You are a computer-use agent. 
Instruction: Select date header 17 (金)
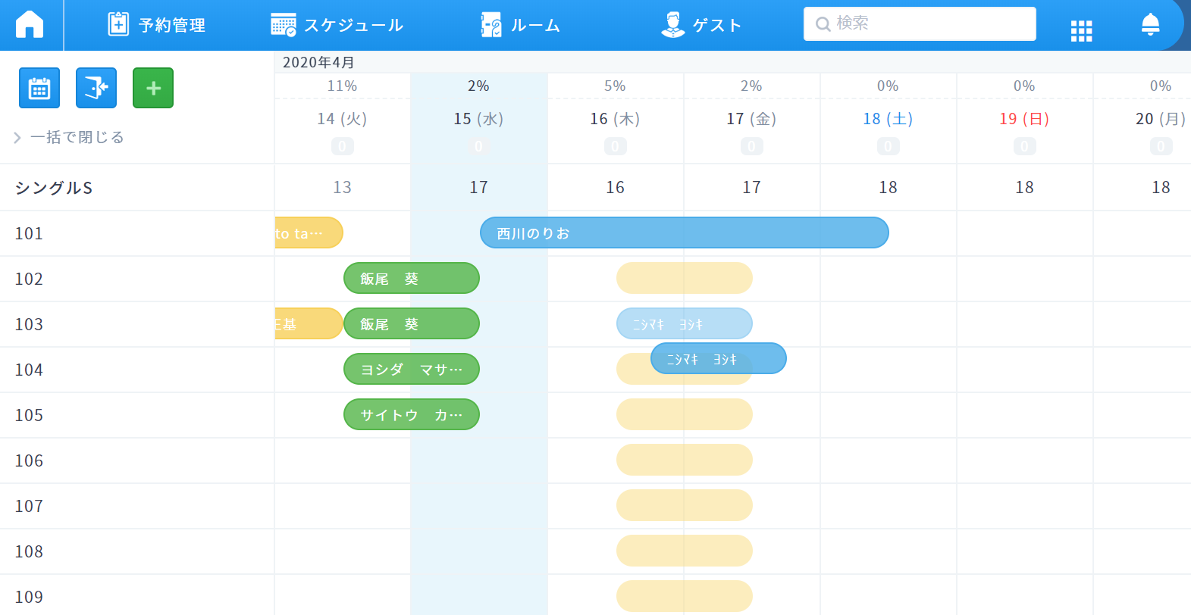(x=751, y=119)
